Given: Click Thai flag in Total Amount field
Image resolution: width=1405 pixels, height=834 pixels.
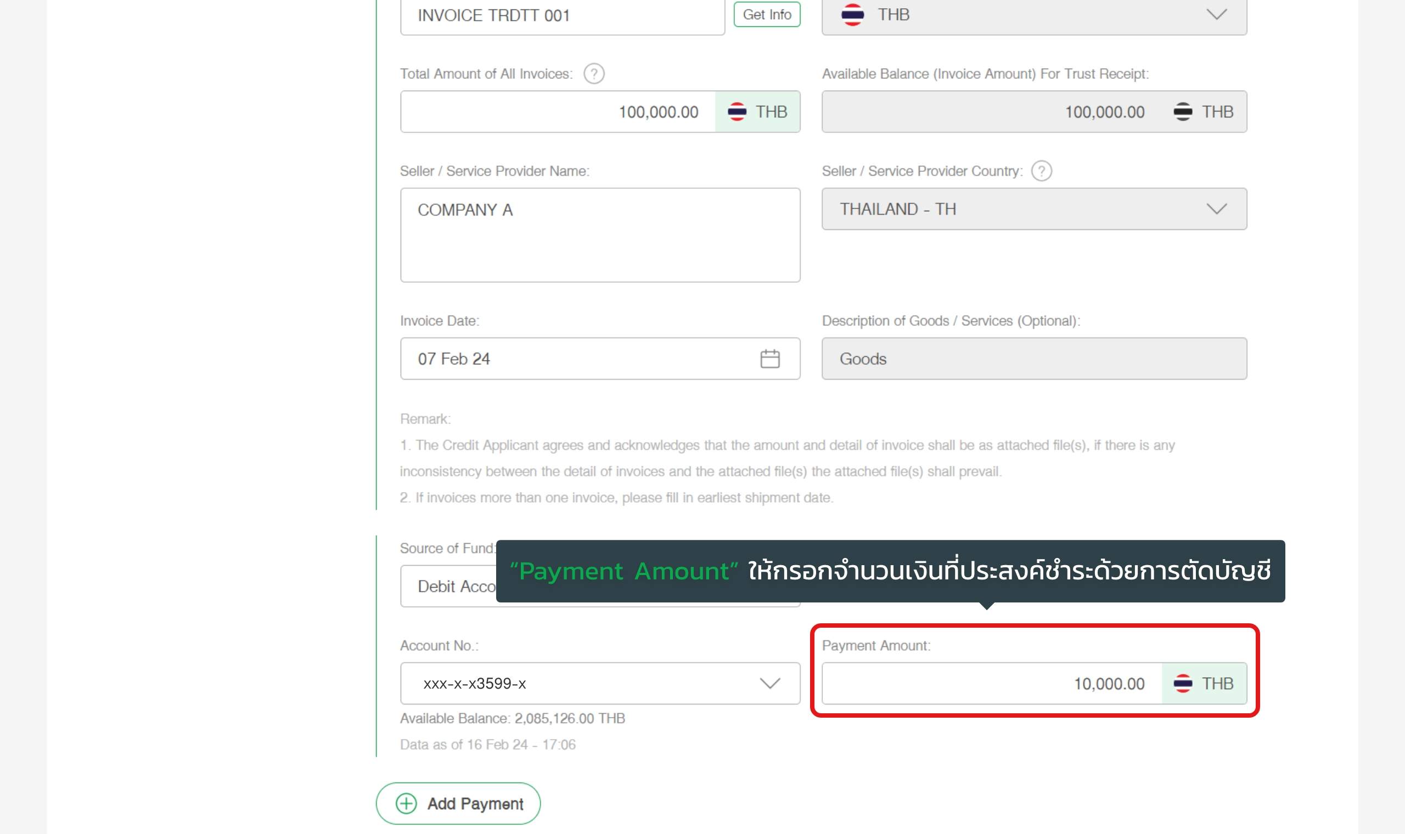Looking at the screenshot, I should coord(737,112).
